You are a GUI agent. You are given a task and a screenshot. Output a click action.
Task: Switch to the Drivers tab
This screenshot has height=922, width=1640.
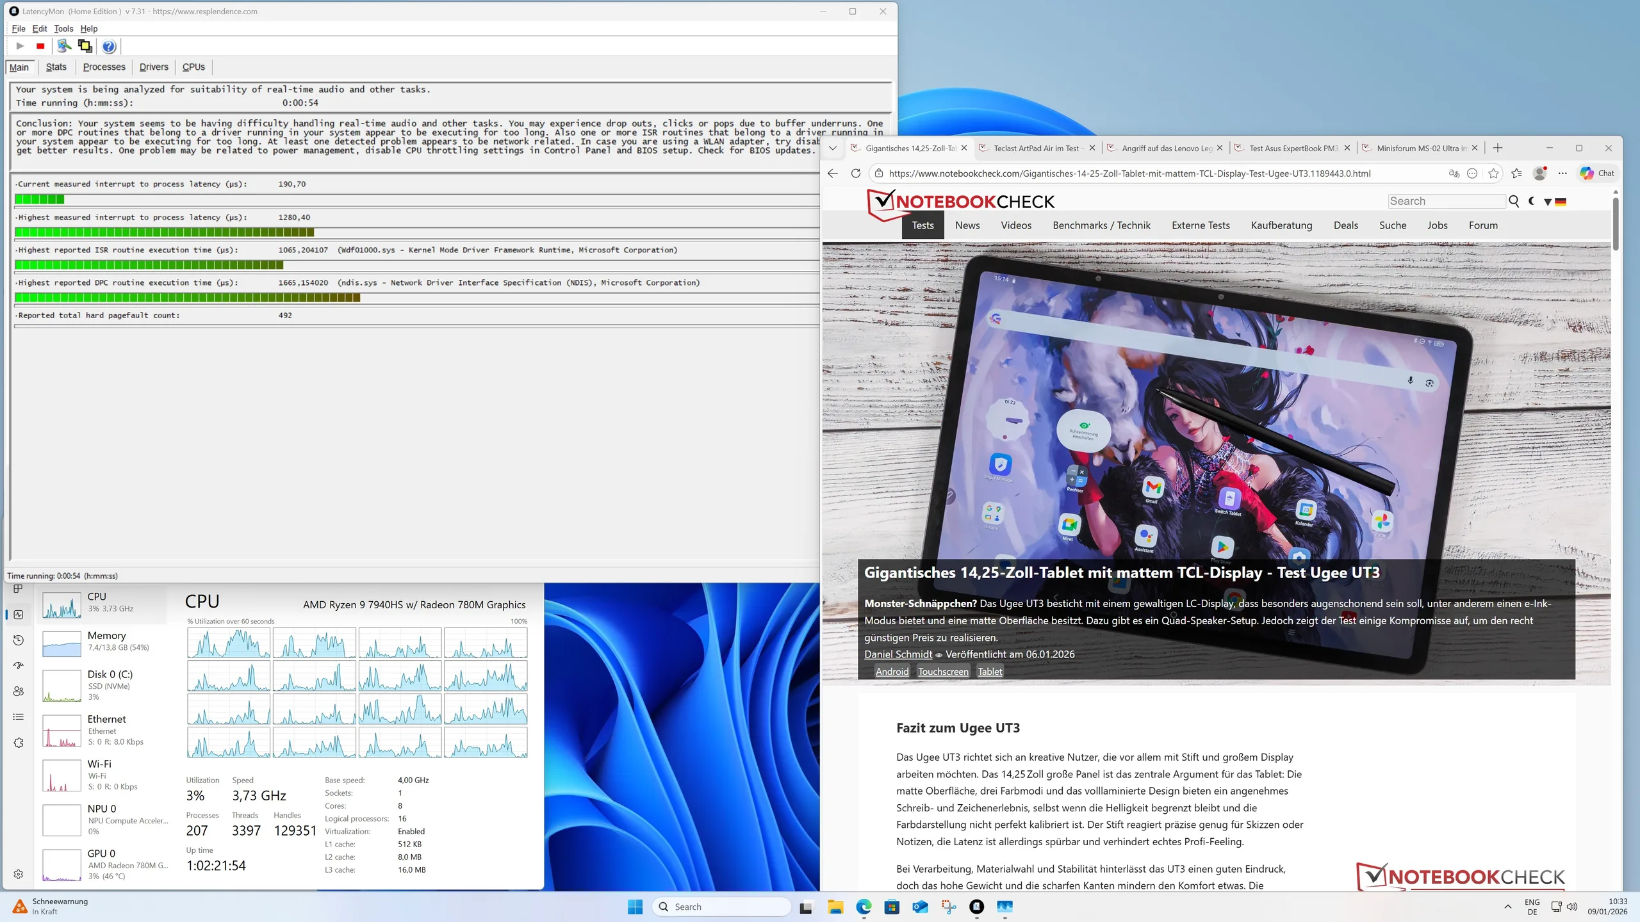(154, 67)
